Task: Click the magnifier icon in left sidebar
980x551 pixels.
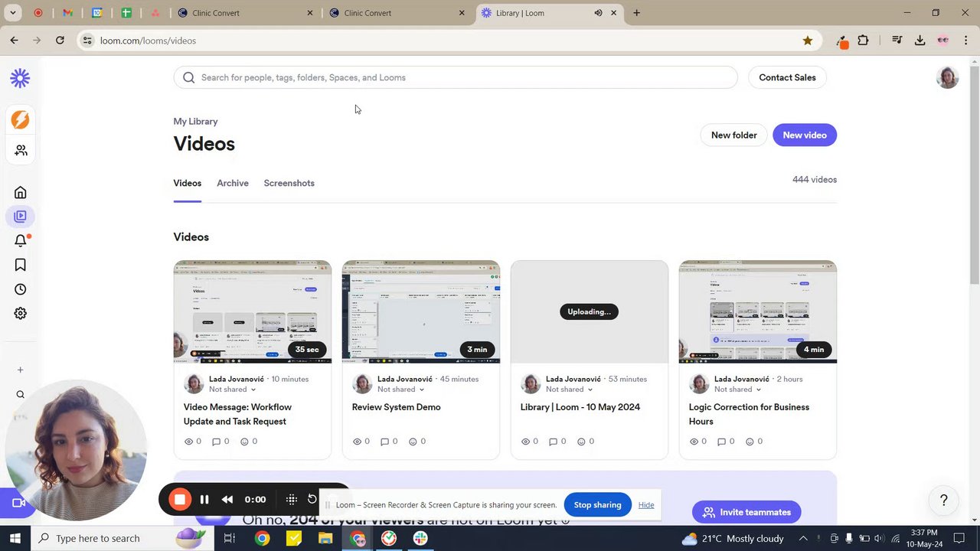Action: 21,395
